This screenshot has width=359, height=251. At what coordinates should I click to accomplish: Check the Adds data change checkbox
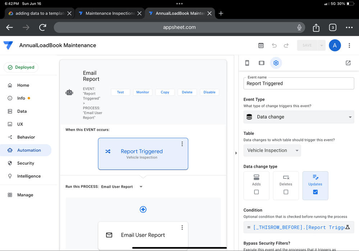click(x=257, y=192)
